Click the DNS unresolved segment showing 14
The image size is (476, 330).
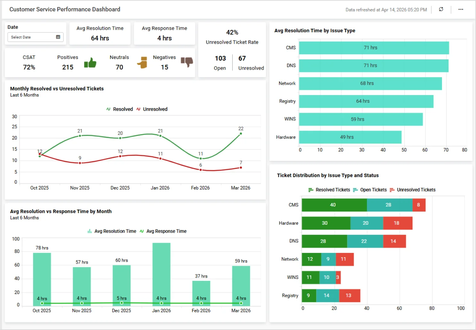(x=395, y=241)
